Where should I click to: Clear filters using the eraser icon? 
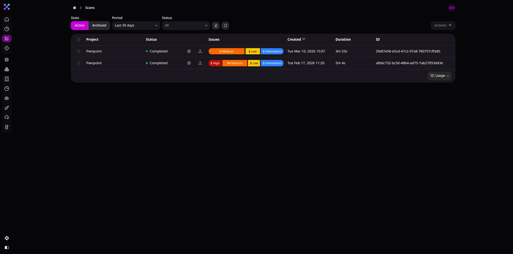pyautogui.click(x=216, y=25)
